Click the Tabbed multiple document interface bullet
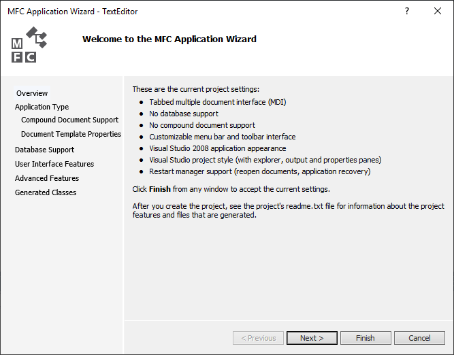454x355 pixels. click(x=218, y=102)
